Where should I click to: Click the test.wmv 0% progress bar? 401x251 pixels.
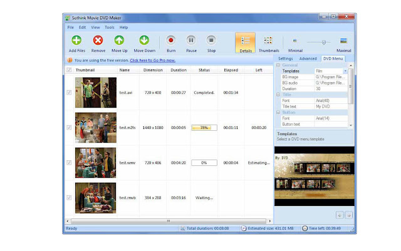[204, 163]
